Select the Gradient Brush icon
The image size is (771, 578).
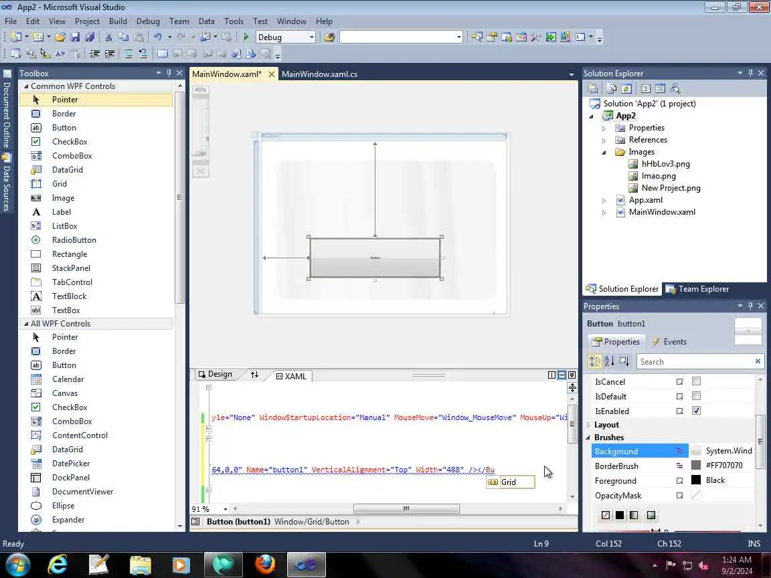pyautogui.click(x=634, y=514)
